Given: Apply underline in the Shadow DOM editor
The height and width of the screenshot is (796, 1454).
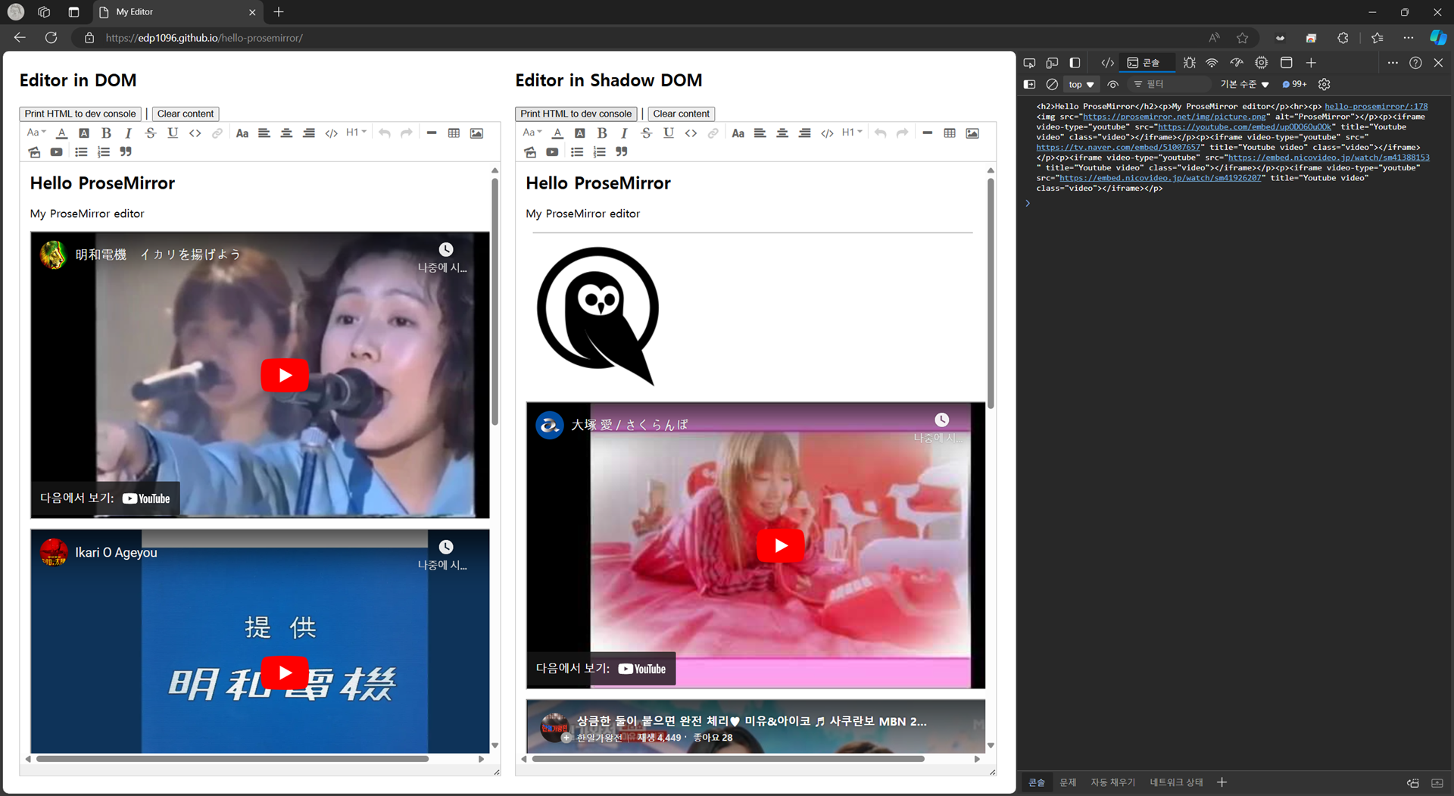Looking at the screenshot, I should point(669,133).
